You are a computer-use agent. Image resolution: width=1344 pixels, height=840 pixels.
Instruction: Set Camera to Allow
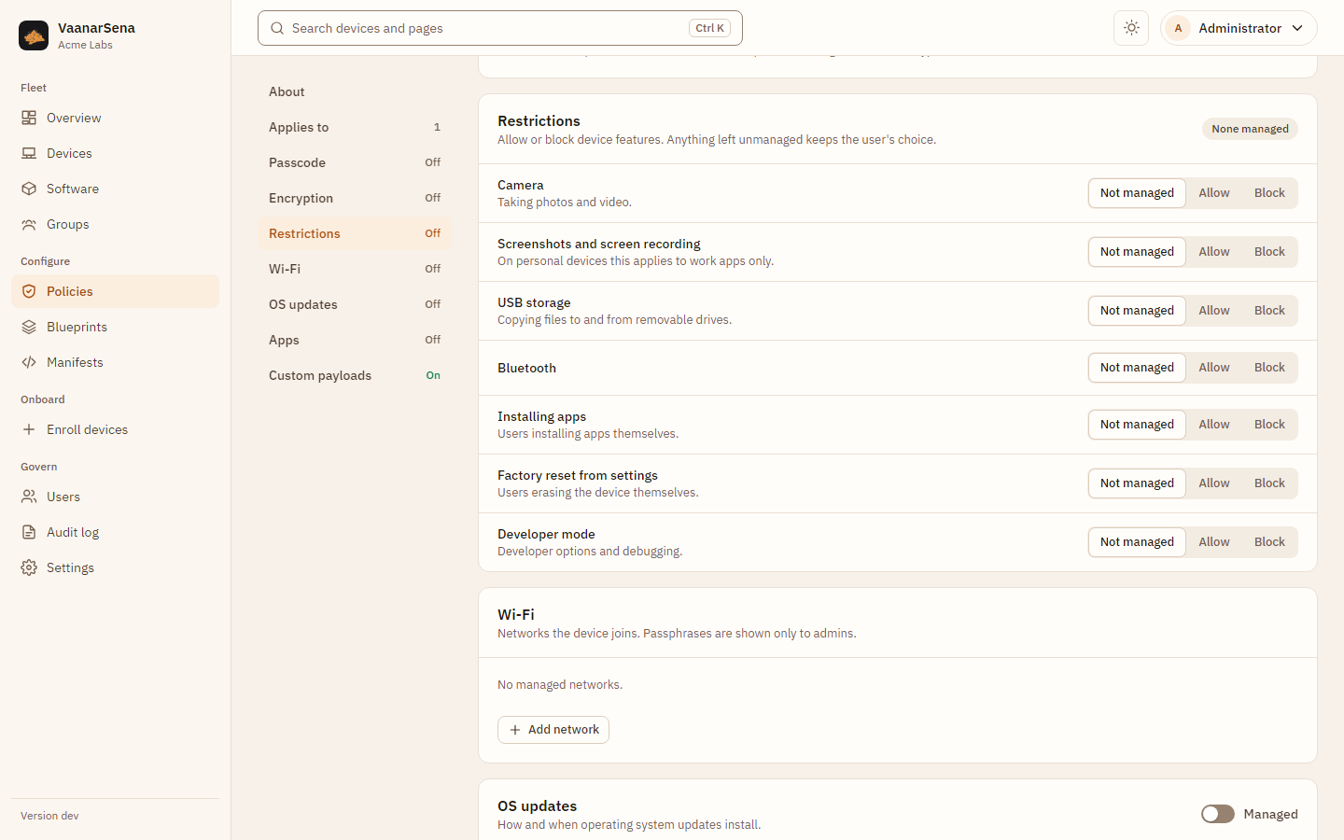(1214, 193)
